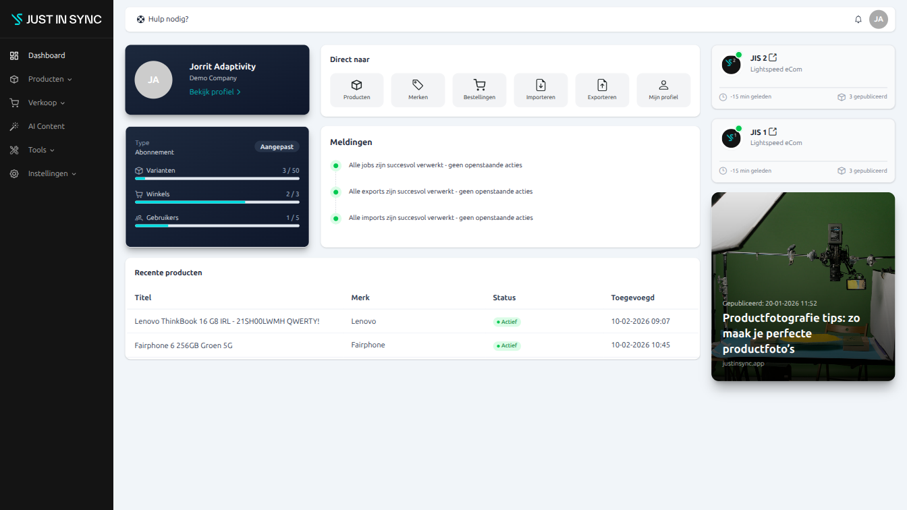Viewport: 907px width, 510px height.
Task: Click the notification bell icon
Action: (x=858, y=19)
